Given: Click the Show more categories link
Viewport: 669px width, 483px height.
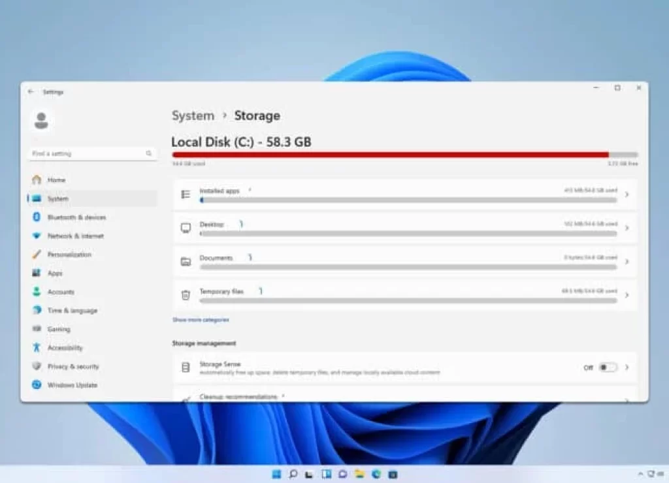Looking at the screenshot, I should pyautogui.click(x=200, y=320).
